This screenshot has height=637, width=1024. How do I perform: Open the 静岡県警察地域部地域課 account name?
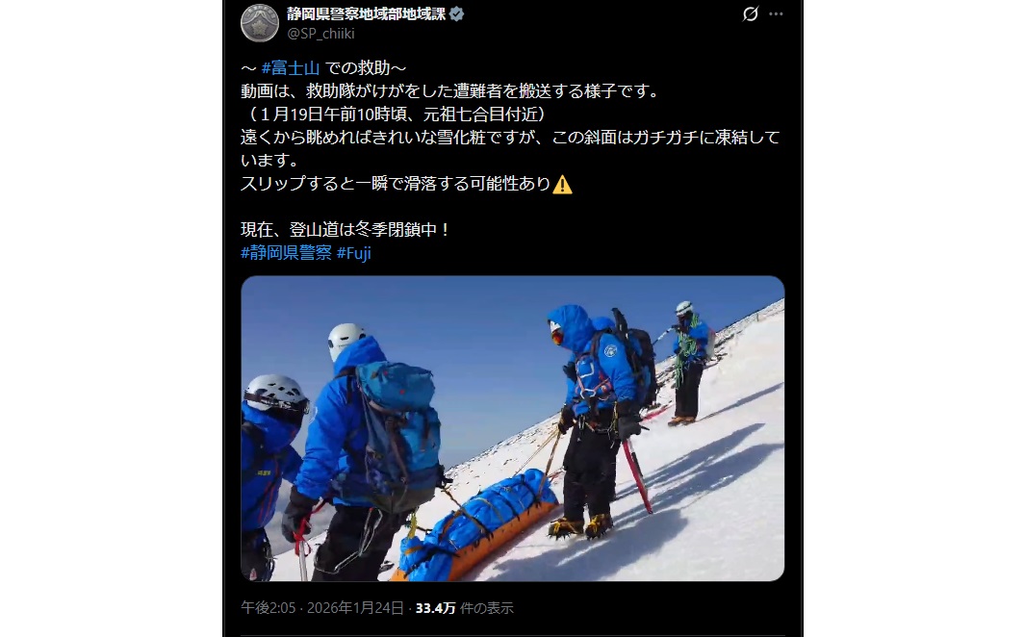(x=366, y=13)
